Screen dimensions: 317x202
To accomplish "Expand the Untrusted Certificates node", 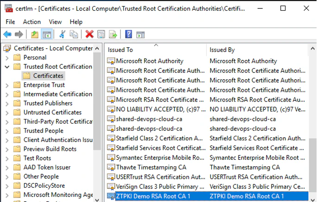I will 7,113.
